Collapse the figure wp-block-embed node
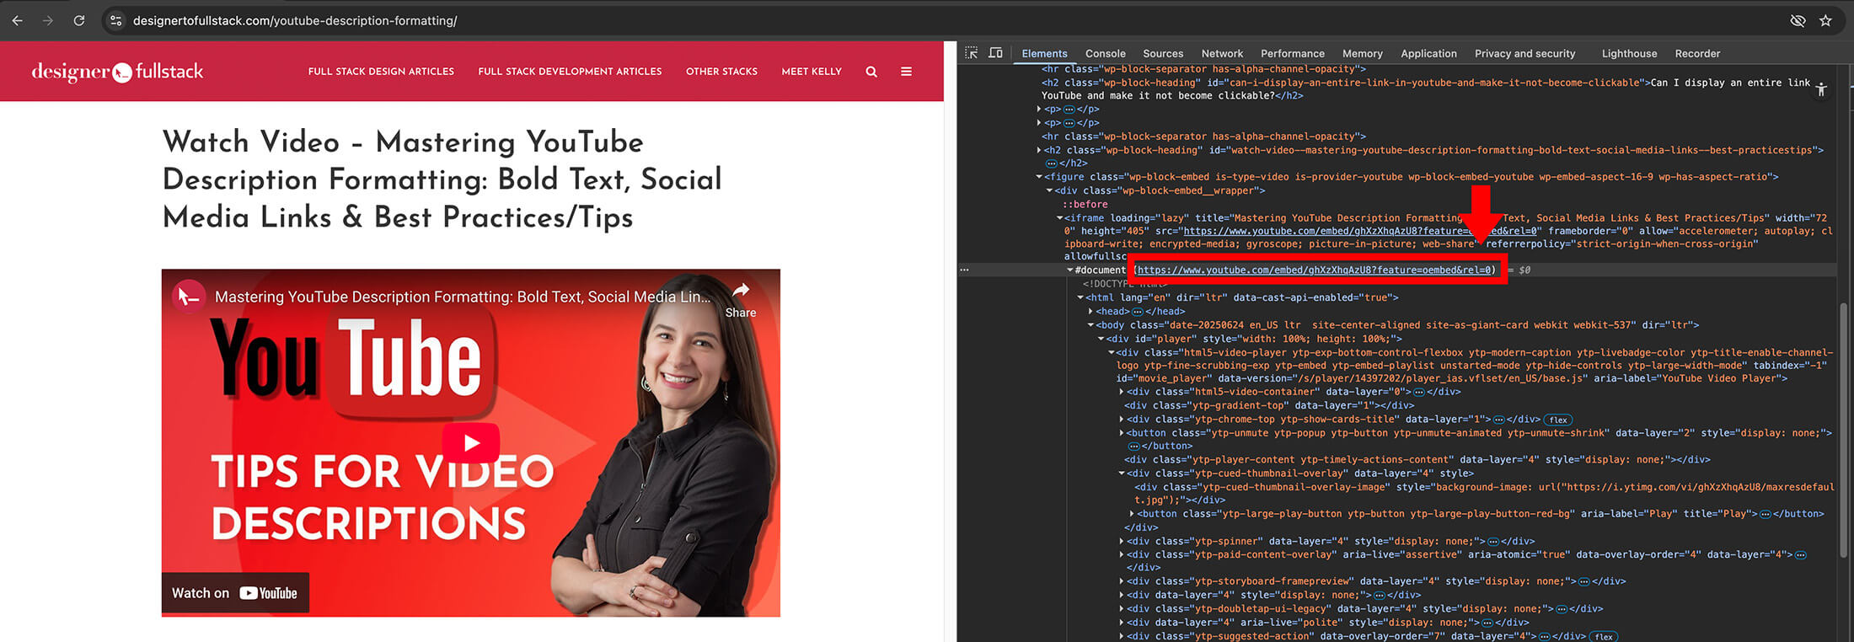Image resolution: width=1854 pixels, height=642 pixels. click(x=1038, y=177)
